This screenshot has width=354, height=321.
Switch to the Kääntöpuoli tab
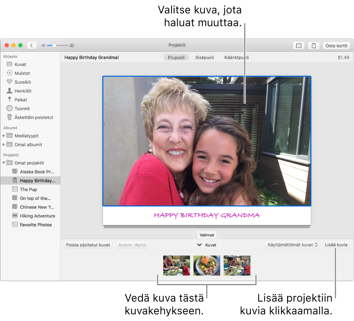(x=237, y=57)
